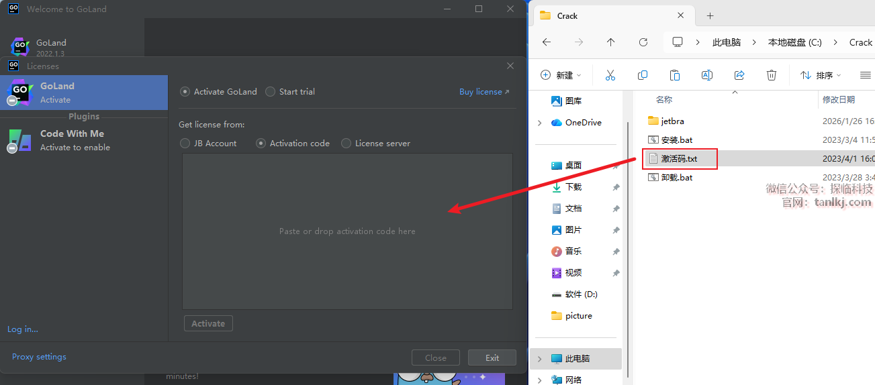The height and width of the screenshot is (385, 875).
Task: Sort files by the 名称 column header
Action: point(664,99)
